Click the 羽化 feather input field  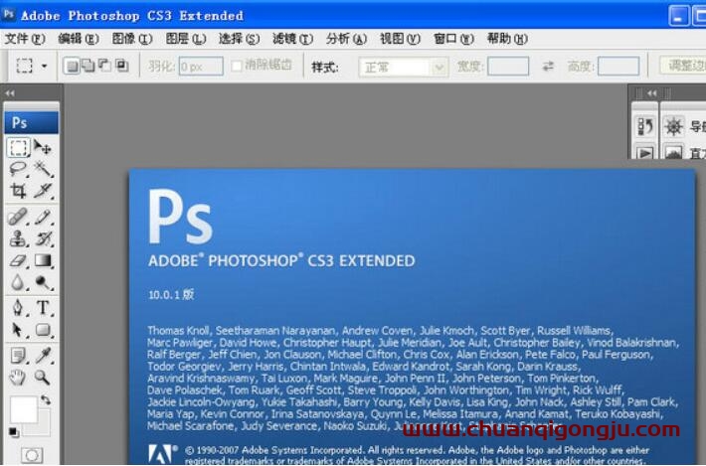coord(201,67)
